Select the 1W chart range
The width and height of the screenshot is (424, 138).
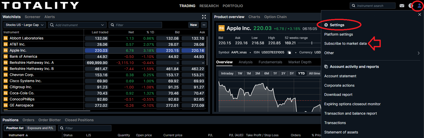(x=240, y=73)
